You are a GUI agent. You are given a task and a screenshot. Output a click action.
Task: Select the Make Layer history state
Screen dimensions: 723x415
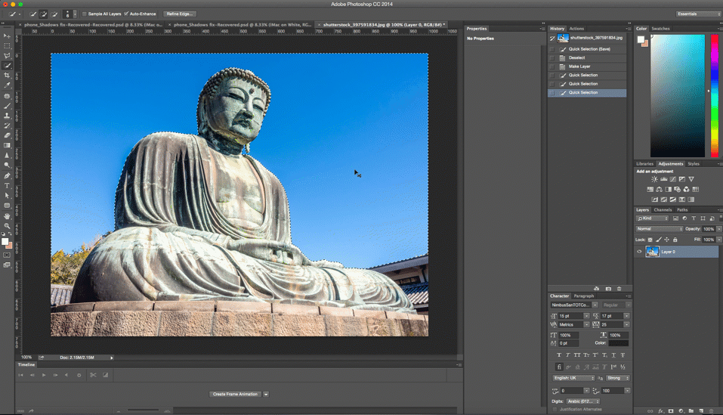click(x=579, y=67)
